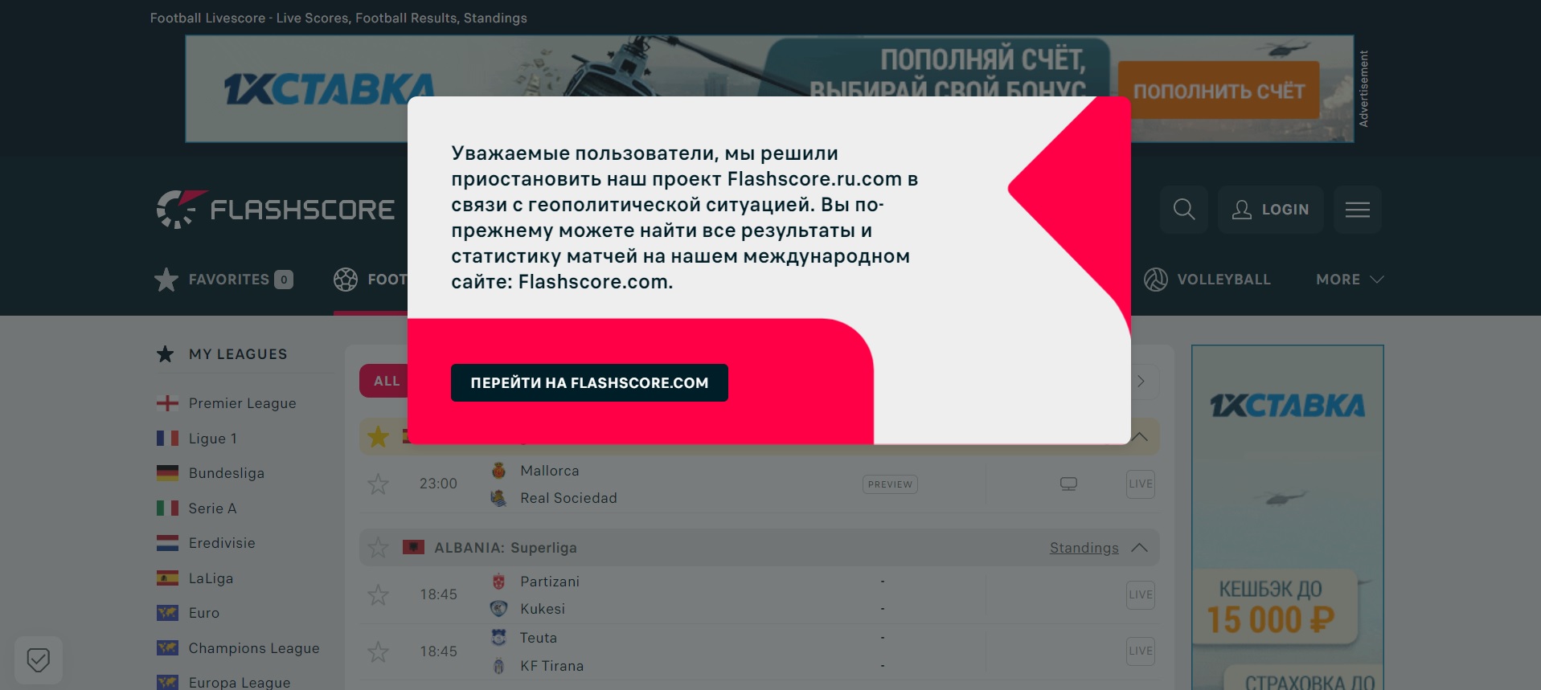Click the German flag beside Bundesliga
1541x690 pixels.
tap(167, 473)
